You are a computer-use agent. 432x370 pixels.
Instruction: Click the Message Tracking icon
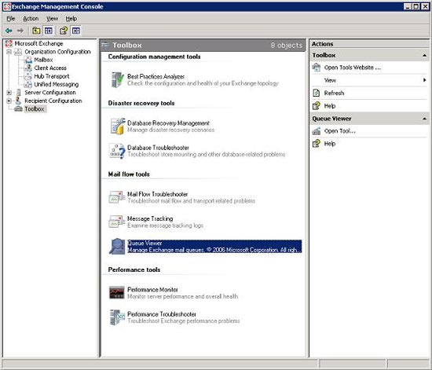click(116, 222)
